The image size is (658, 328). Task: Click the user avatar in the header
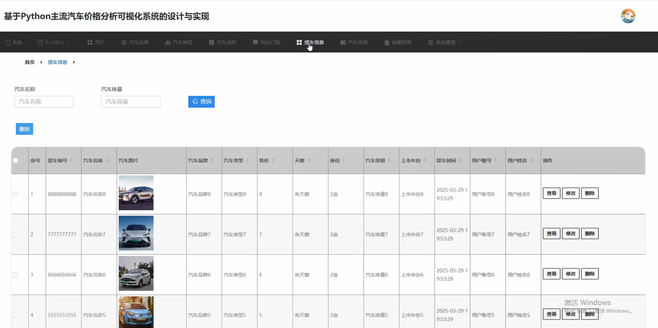click(628, 16)
